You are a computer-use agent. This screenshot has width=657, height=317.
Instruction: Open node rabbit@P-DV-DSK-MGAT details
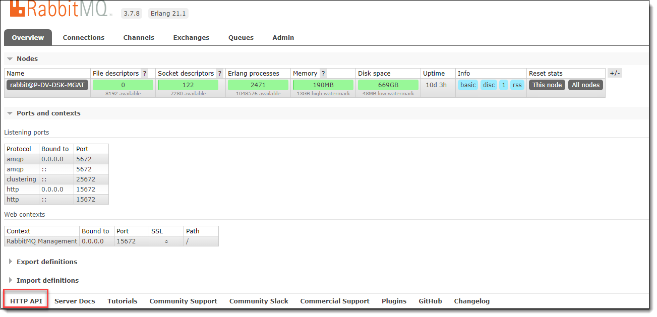47,85
